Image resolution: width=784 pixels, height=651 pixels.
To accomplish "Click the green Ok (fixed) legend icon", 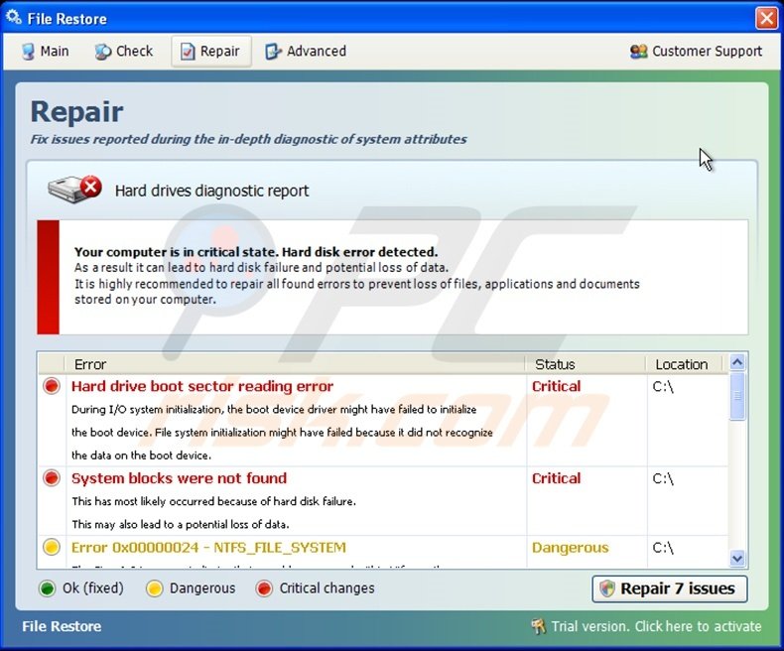I will (x=47, y=588).
